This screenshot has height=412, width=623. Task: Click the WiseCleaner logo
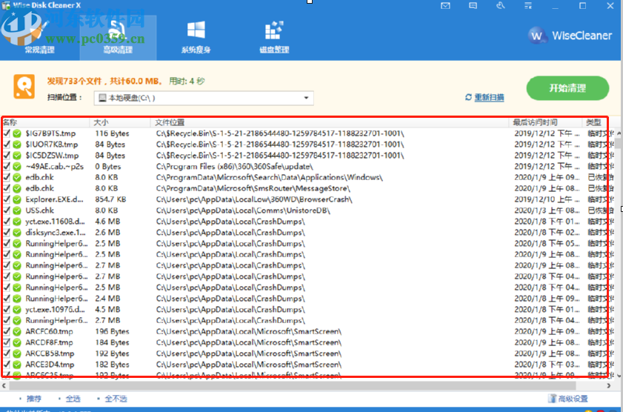tap(570, 36)
